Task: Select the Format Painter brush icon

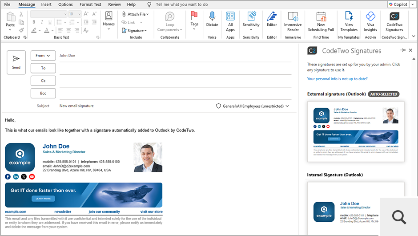Action: click(x=21, y=30)
